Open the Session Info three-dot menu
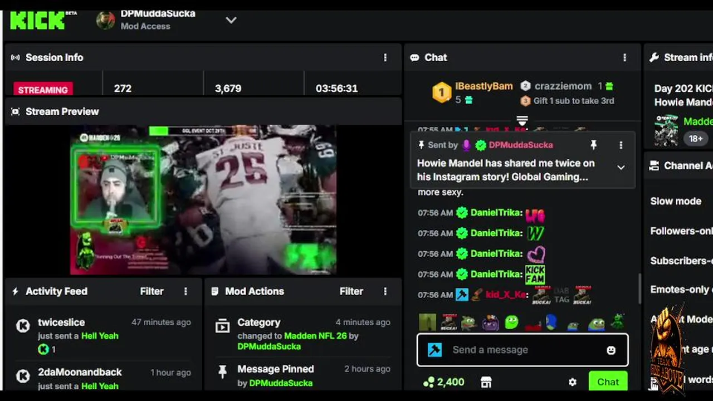Screen dimensions: 713x401 coord(385,57)
